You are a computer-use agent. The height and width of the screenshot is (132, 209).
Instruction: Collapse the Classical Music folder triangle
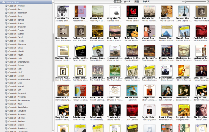[x=1, y=2]
